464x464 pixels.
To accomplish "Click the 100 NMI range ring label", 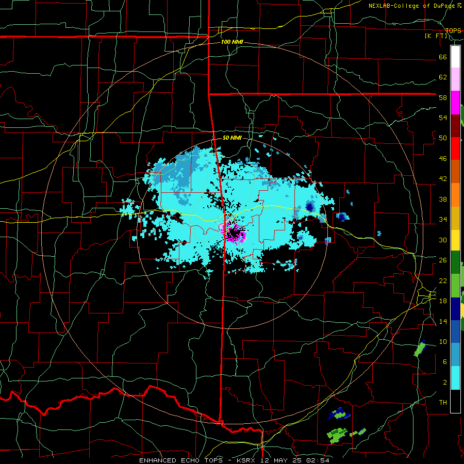I will point(232,42).
